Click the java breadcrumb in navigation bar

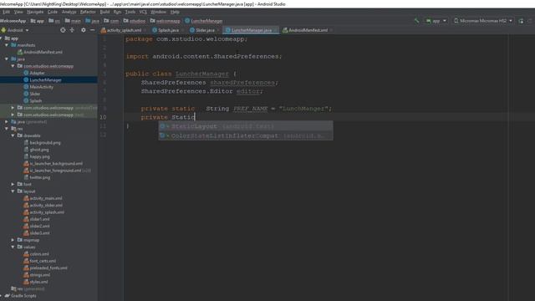pyautogui.click(x=92, y=21)
